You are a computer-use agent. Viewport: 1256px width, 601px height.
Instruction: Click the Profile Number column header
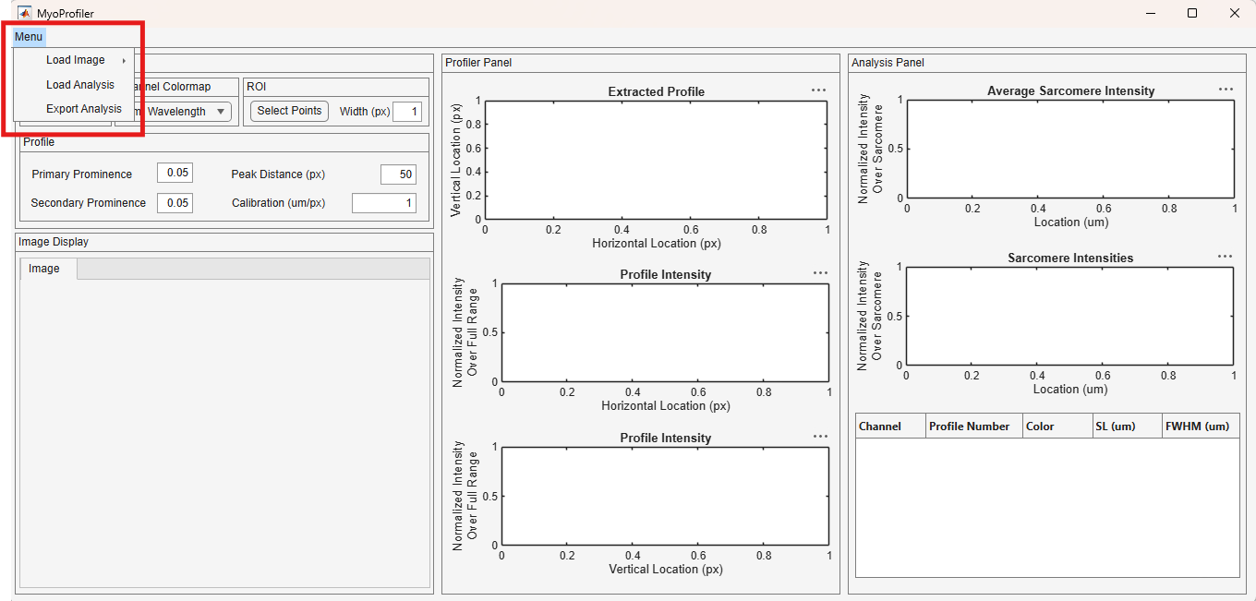(974, 427)
